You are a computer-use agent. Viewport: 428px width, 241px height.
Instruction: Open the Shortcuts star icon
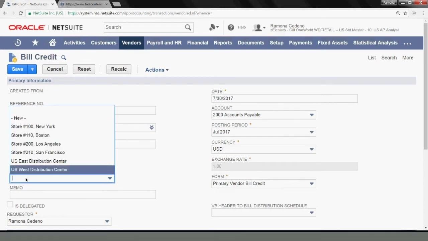[x=35, y=43]
